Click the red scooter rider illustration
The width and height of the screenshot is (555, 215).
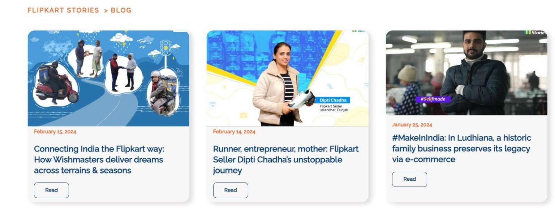point(57,83)
